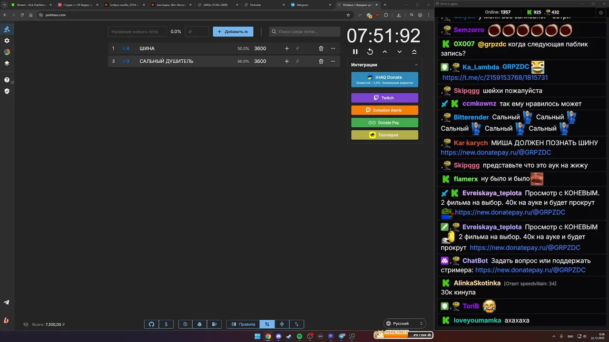Open Spotify from the taskbar
The width and height of the screenshot is (609, 342).
[x=299, y=336]
